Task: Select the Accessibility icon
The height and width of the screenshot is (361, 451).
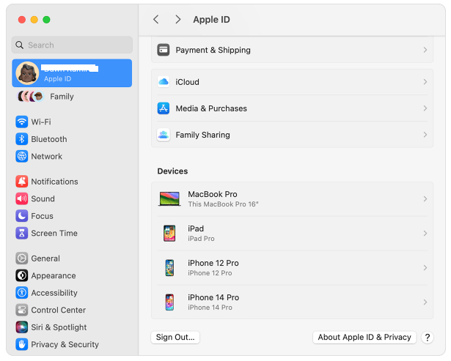Action: tap(22, 293)
